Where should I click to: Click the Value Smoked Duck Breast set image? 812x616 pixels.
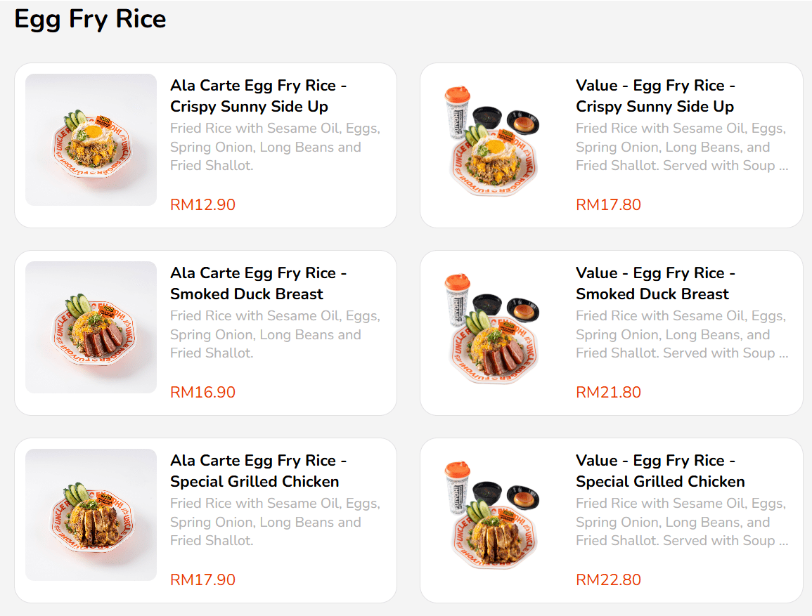pos(496,327)
